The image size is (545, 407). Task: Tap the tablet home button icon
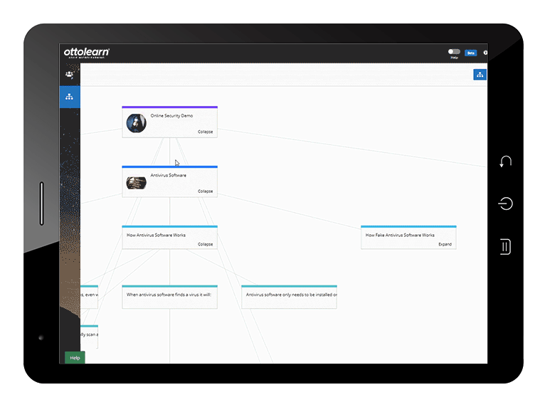pyautogui.click(x=505, y=204)
